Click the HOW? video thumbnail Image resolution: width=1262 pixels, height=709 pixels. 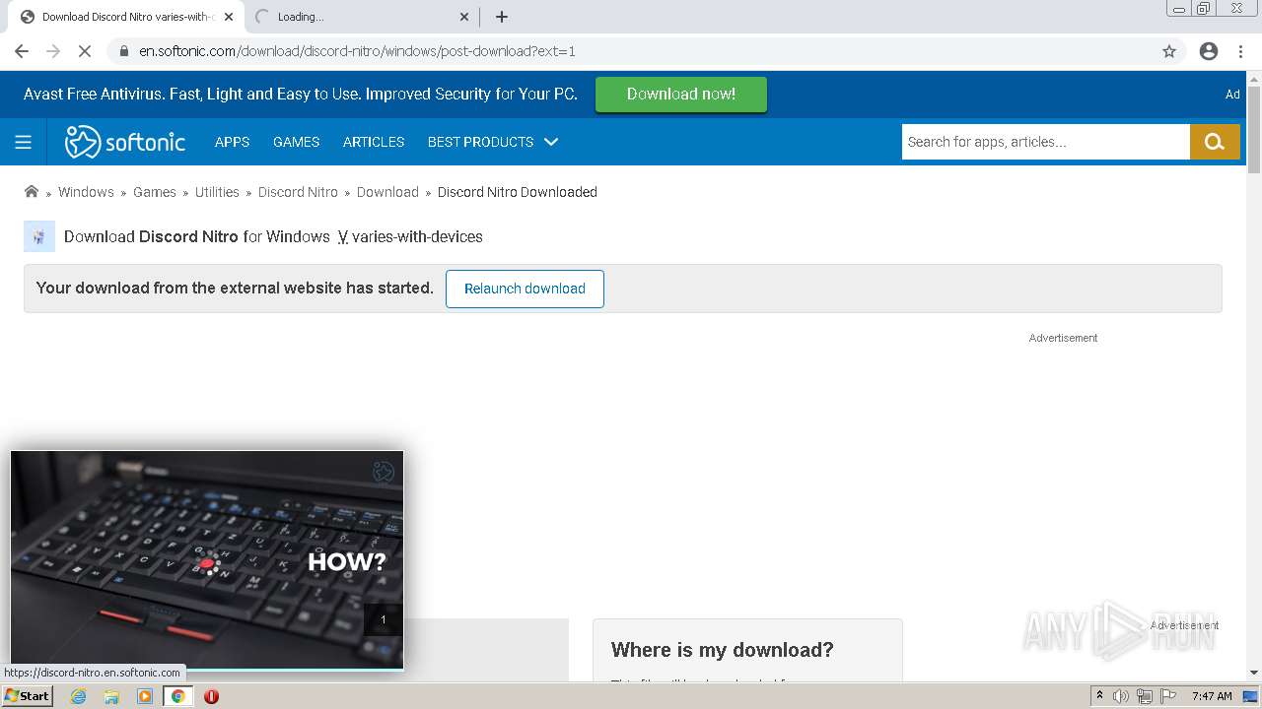point(207,560)
